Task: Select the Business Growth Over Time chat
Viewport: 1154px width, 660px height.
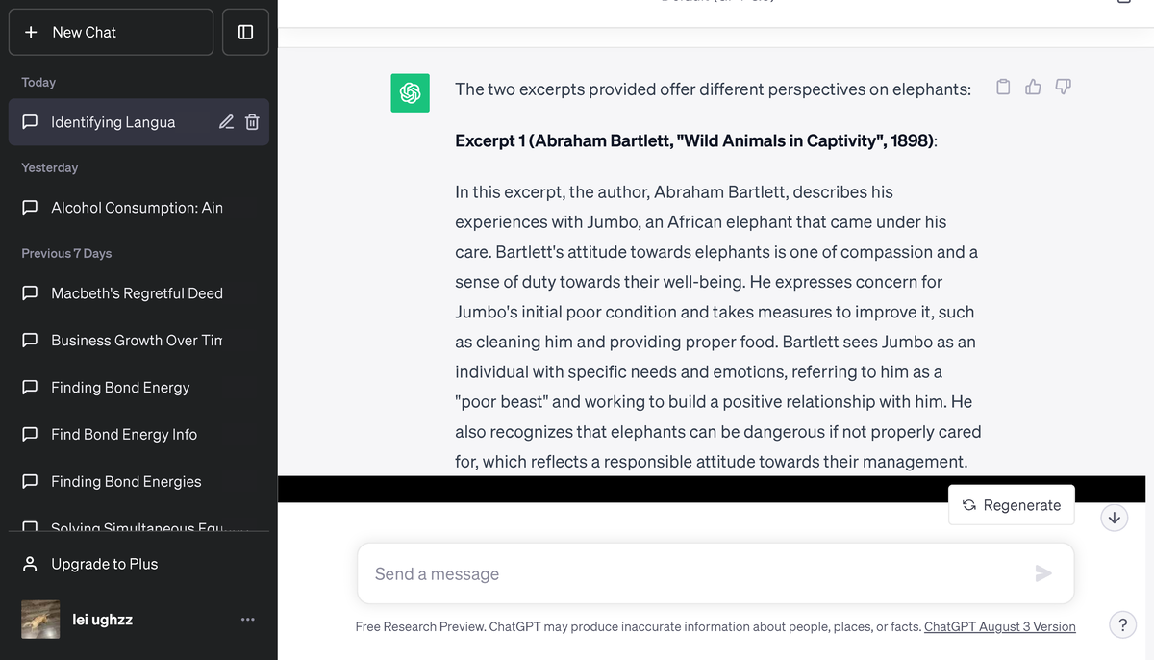Action: 137,341
